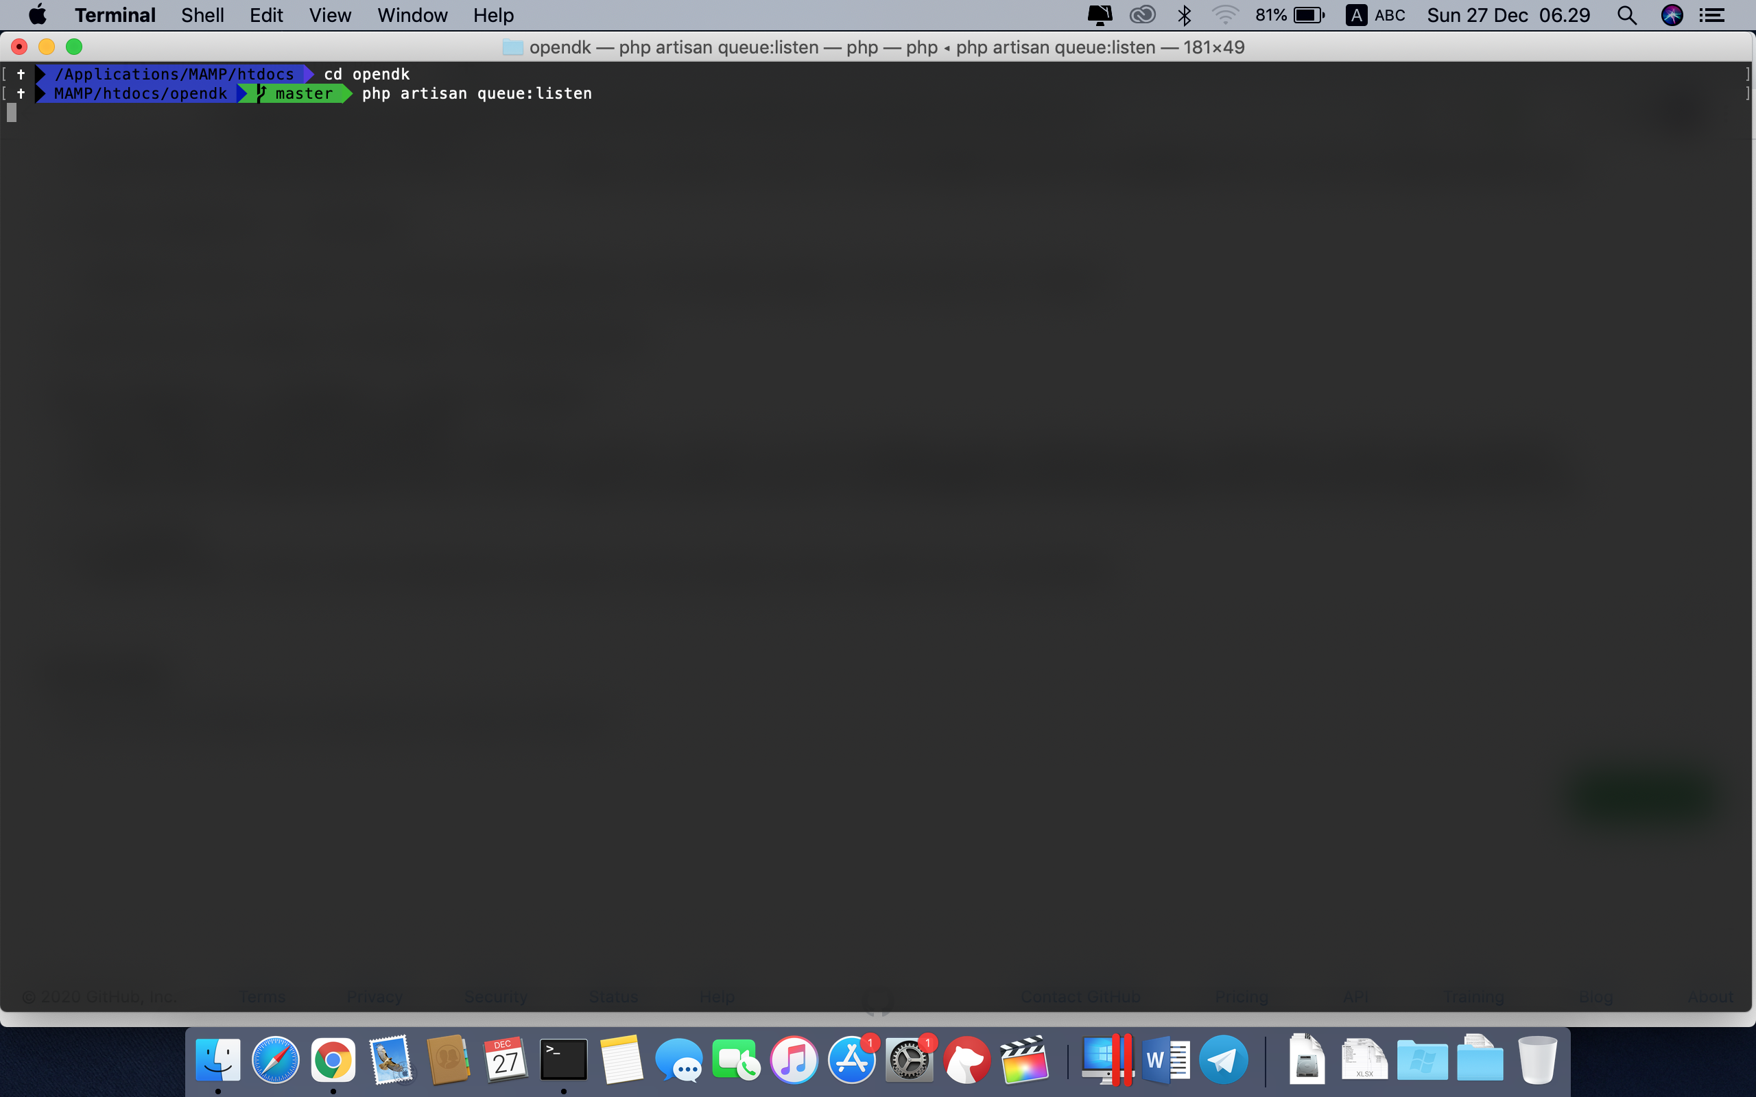Open Telegram from the Dock

1224,1061
